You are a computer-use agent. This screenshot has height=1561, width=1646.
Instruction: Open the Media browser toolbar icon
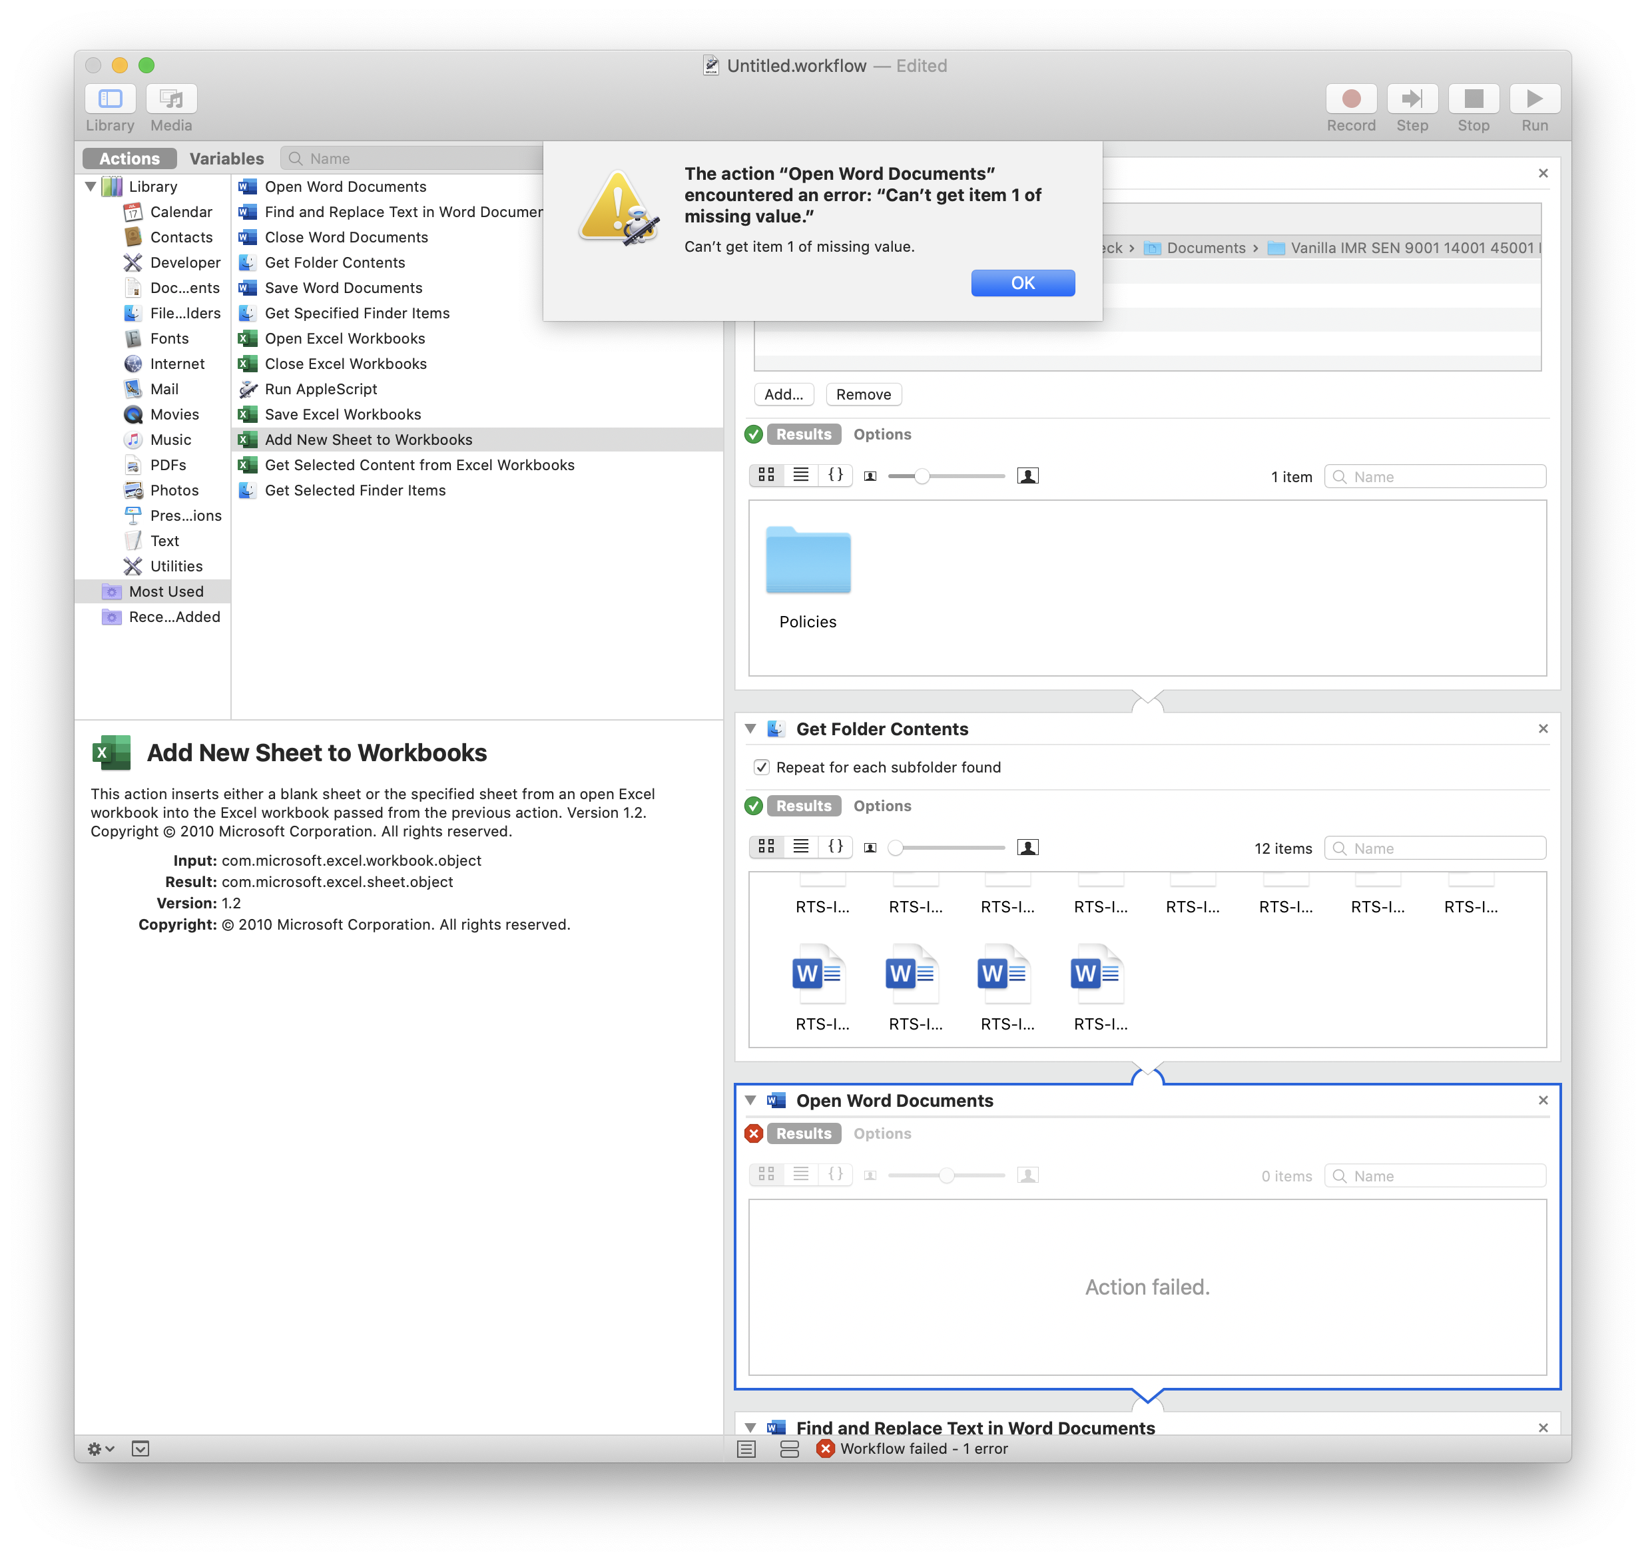[171, 99]
